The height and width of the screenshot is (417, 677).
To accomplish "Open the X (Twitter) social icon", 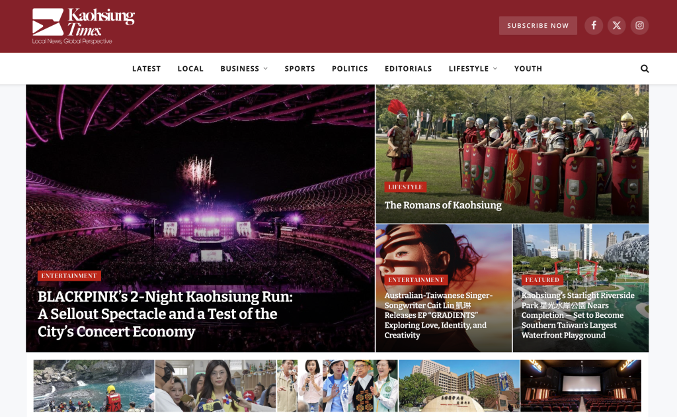I will tap(617, 26).
